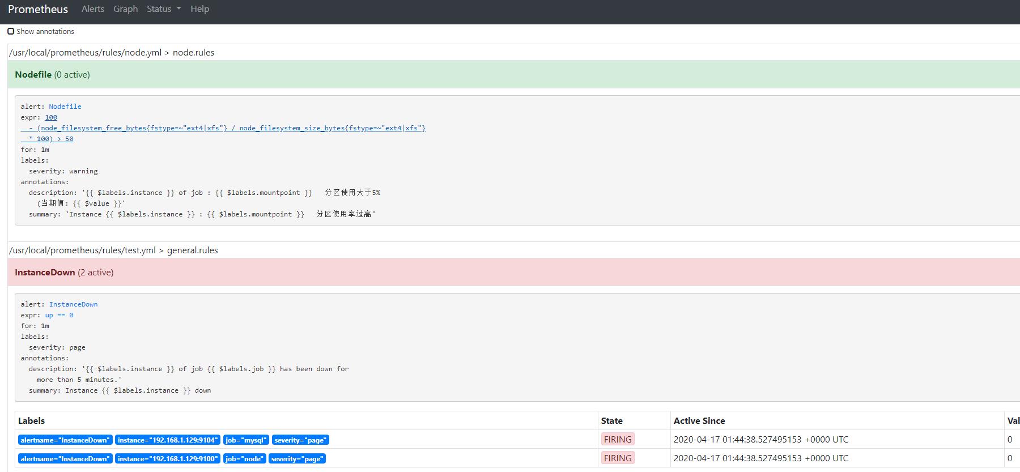Viewport: 1020px width, 472px height.
Task: Open the Help menu item
Action: tap(199, 9)
